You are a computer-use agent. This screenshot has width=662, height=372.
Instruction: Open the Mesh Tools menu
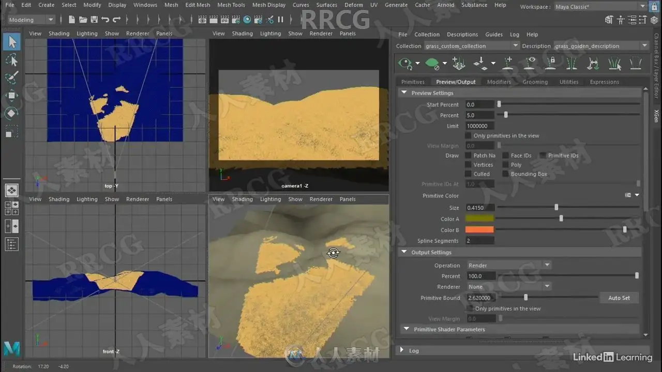point(231,5)
